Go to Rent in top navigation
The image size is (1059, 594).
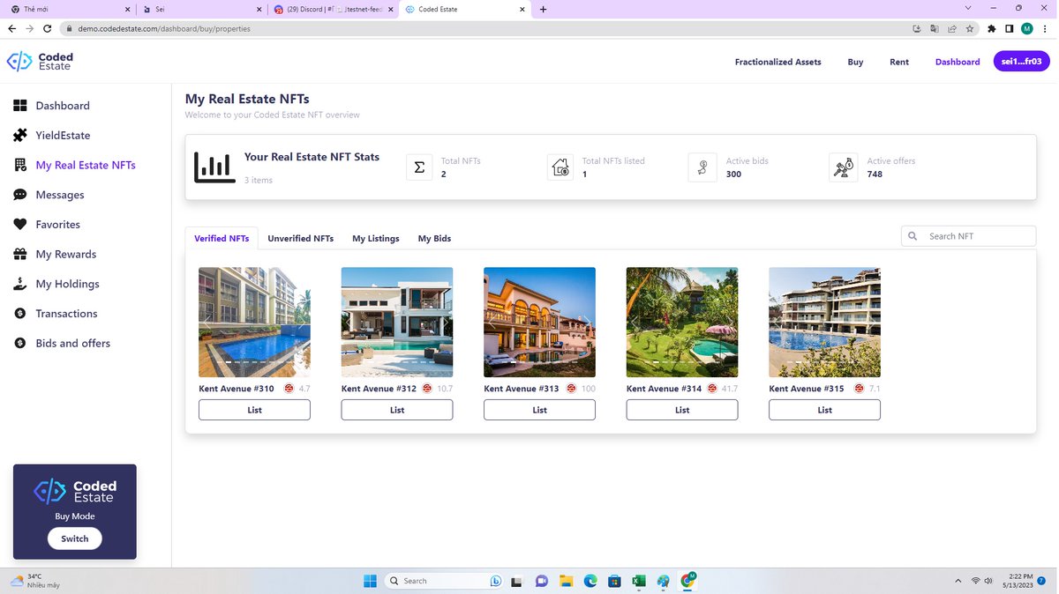(x=899, y=62)
